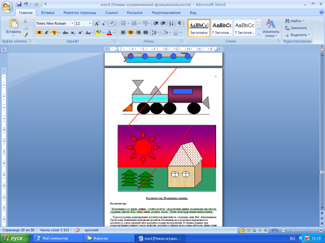Switch to the Вставка tab
325x243 pixels.
pyautogui.click(x=48, y=12)
